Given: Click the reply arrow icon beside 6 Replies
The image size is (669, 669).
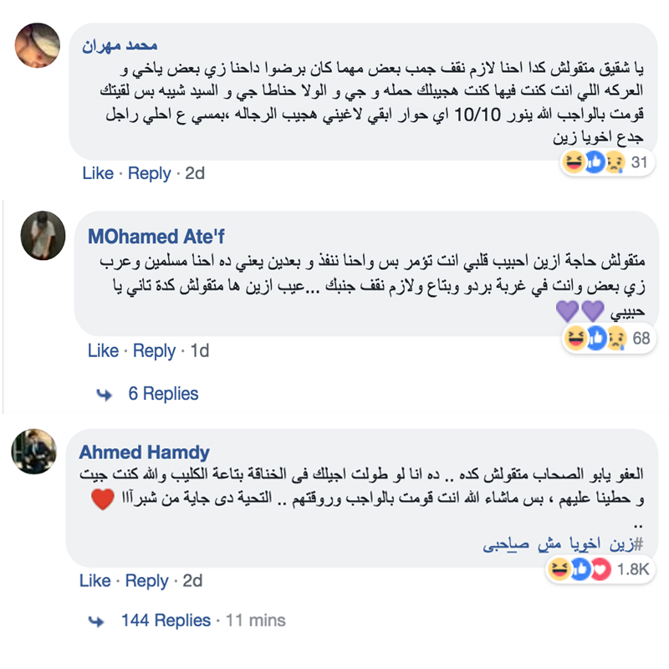Looking at the screenshot, I should pos(105,394).
